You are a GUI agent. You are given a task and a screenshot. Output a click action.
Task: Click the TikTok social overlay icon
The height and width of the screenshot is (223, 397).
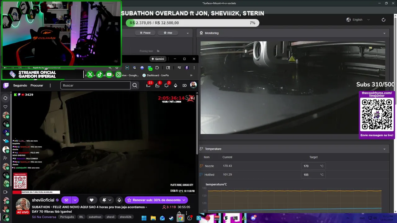click(100, 75)
